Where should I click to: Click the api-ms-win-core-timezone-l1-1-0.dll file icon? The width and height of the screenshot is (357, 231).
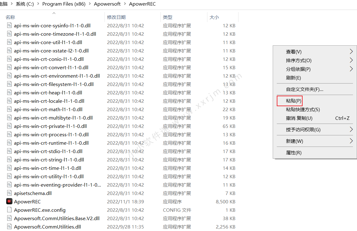pos(9,34)
